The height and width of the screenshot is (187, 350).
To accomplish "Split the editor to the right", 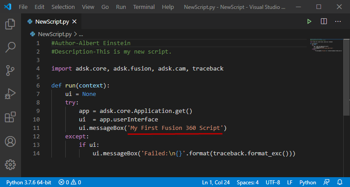I will coord(324,21).
